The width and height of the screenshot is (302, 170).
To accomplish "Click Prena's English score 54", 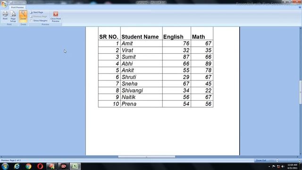I will (186, 104).
